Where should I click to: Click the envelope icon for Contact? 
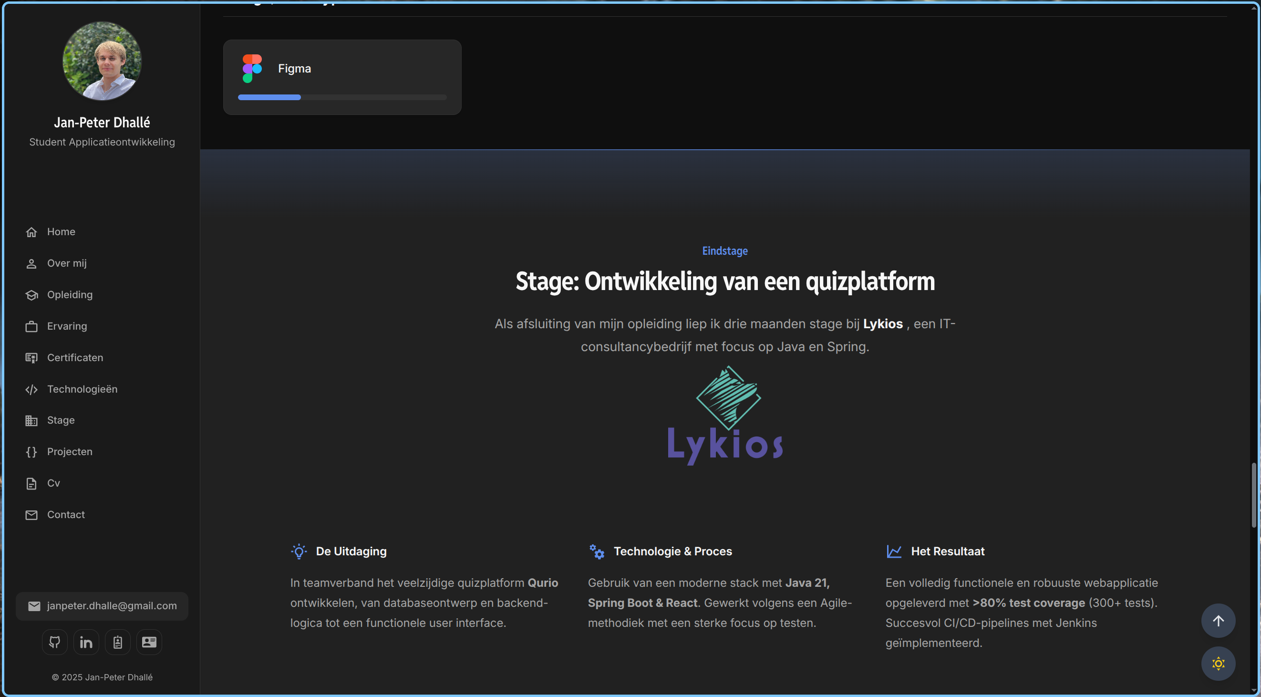(31, 515)
